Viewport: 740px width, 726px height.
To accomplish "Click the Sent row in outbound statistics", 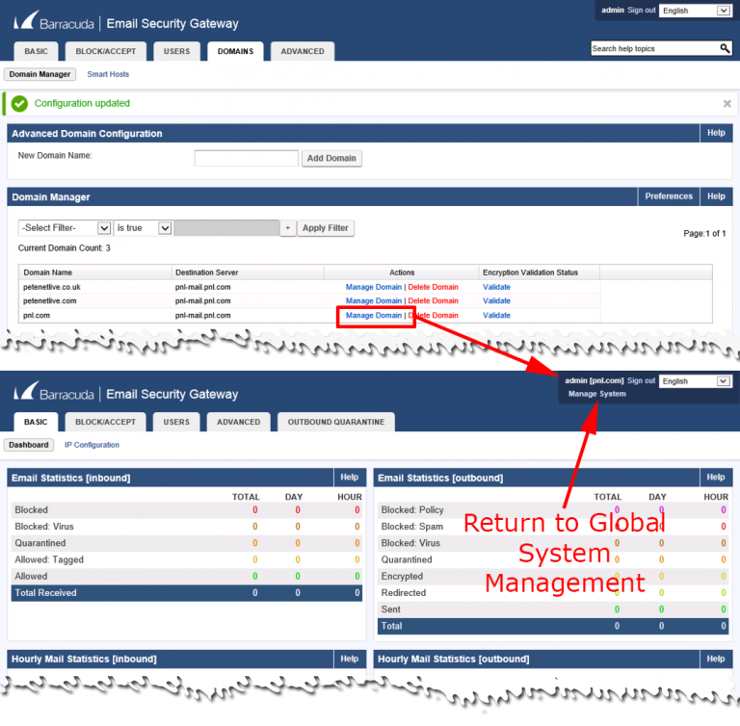I will pyautogui.click(x=553, y=609).
